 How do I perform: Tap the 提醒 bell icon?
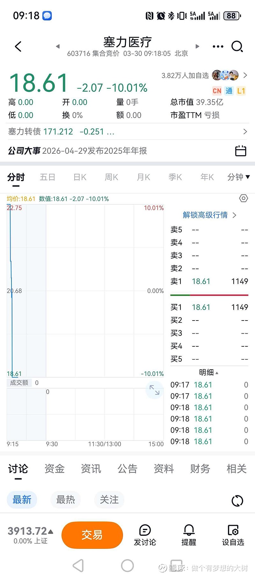[189, 535]
